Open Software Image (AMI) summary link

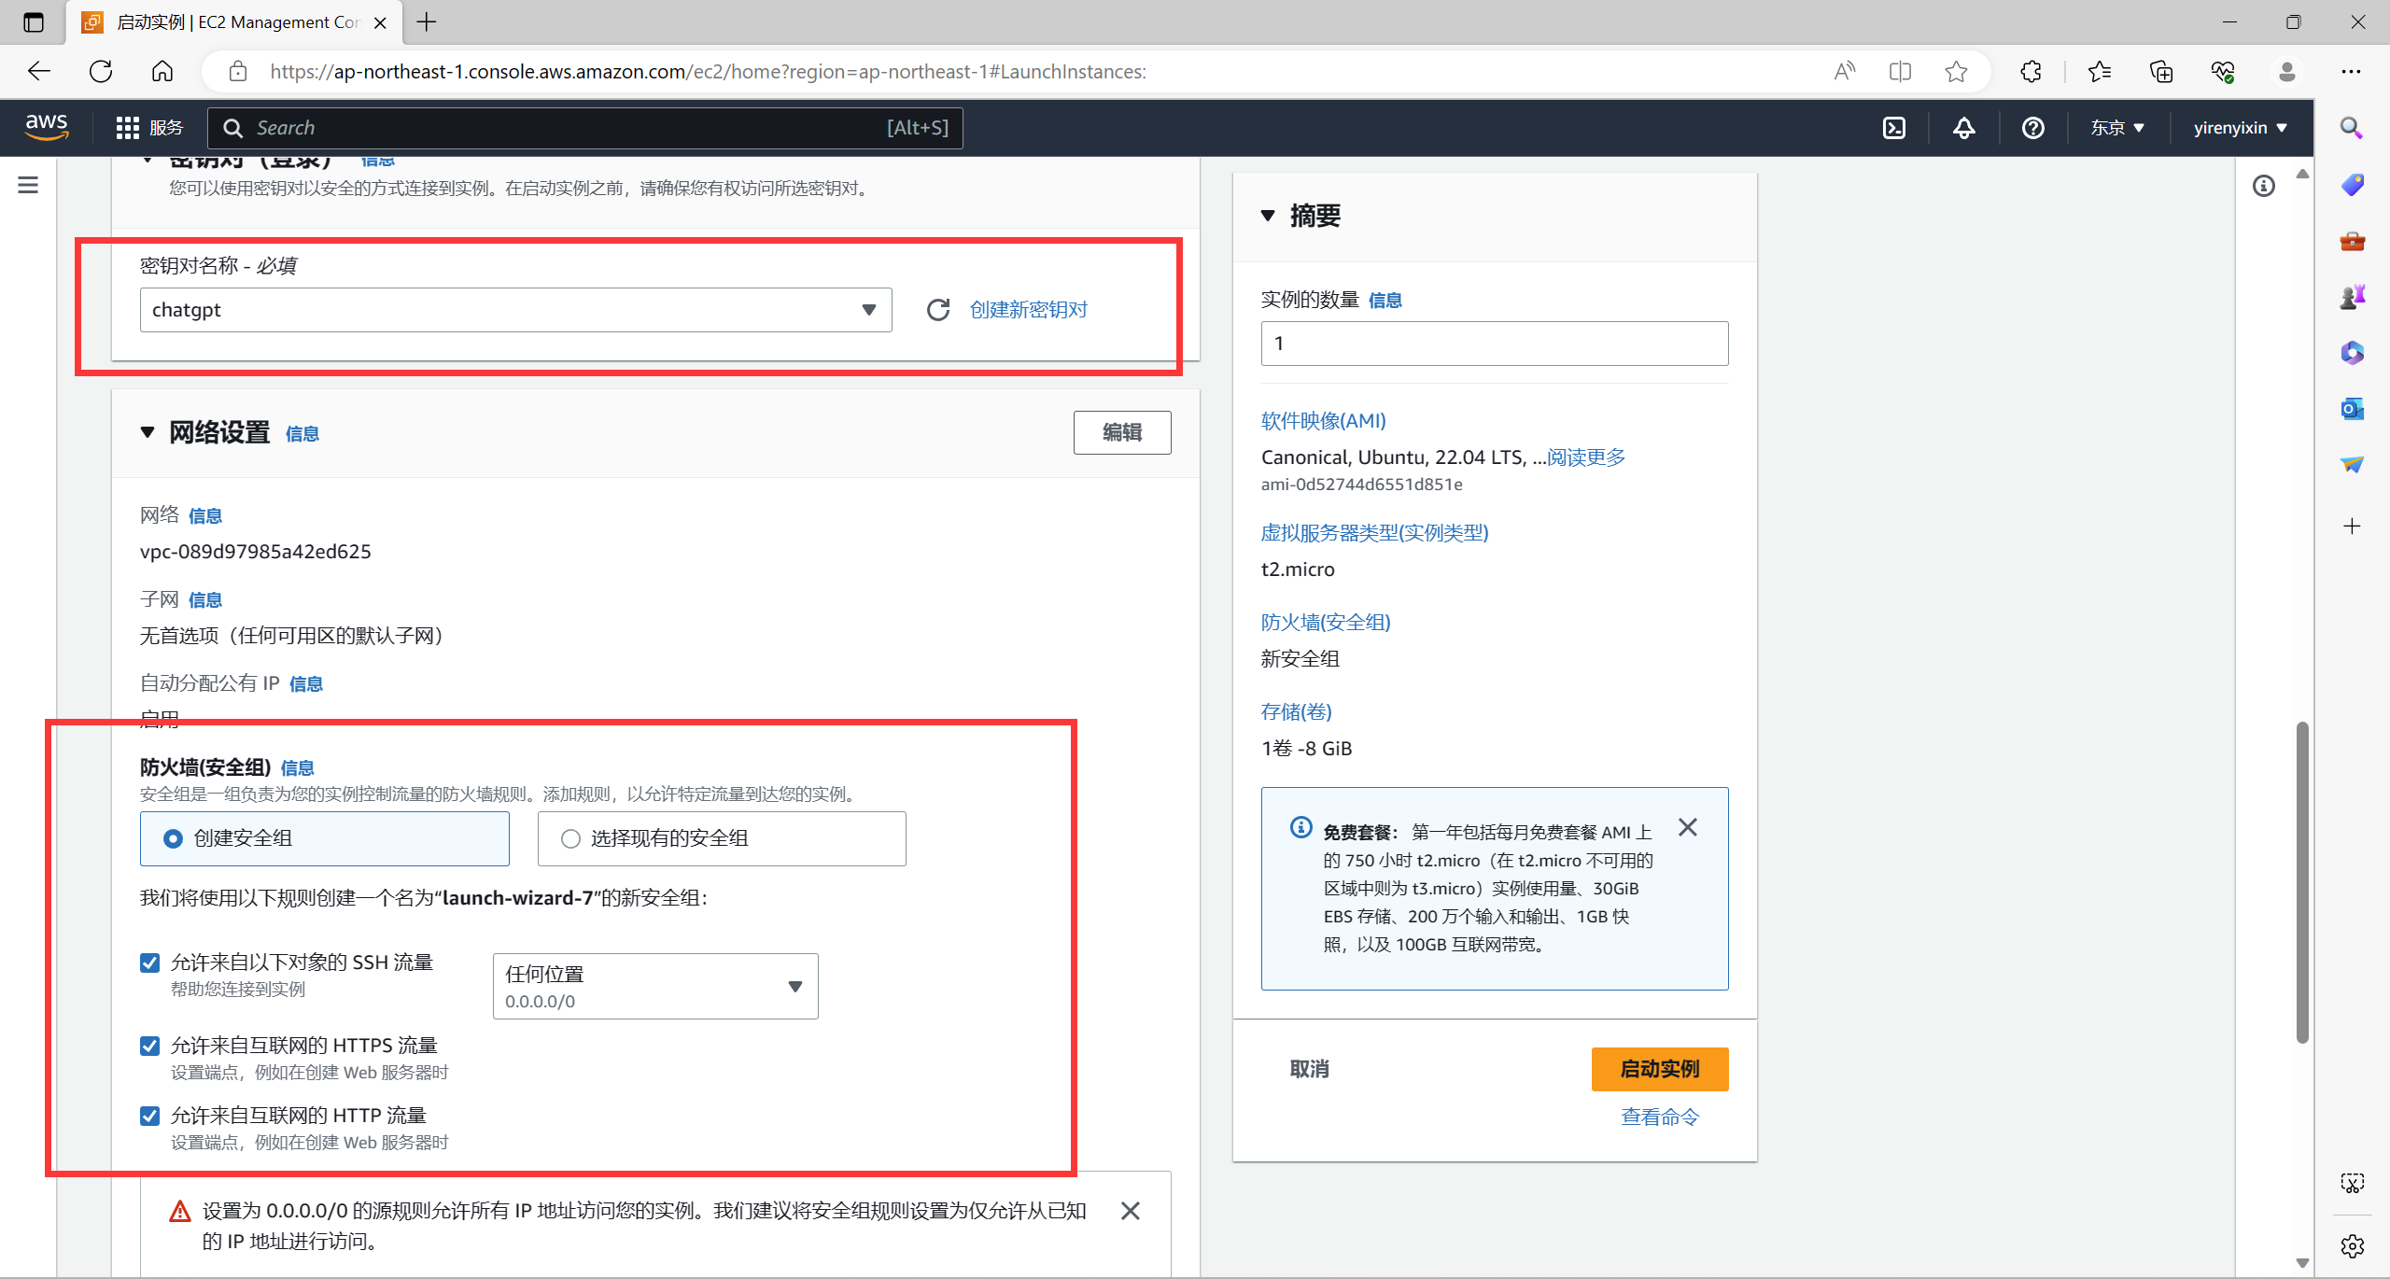coord(1323,421)
